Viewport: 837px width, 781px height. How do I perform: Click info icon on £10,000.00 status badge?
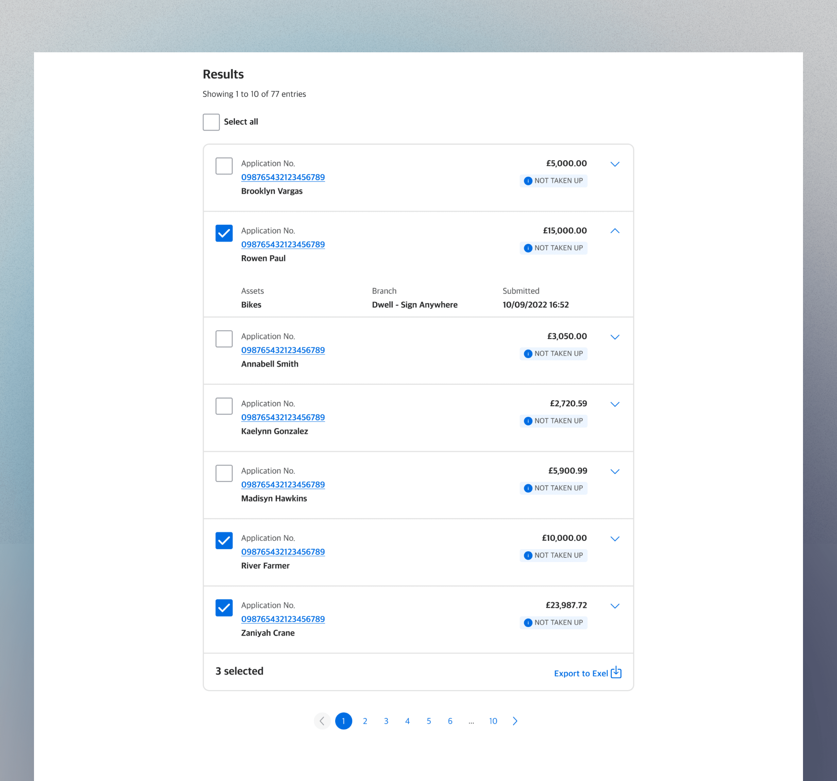pyautogui.click(x=528, y=556)
